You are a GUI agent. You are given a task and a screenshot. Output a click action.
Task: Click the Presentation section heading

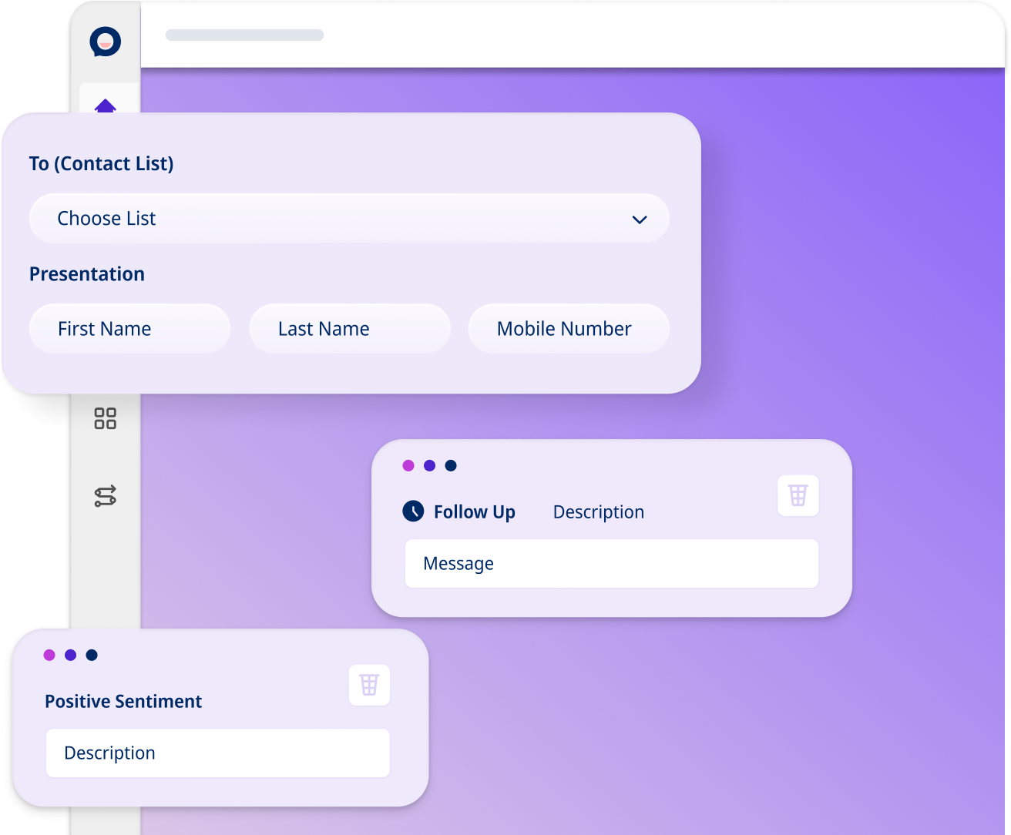[x=87, y=273]
